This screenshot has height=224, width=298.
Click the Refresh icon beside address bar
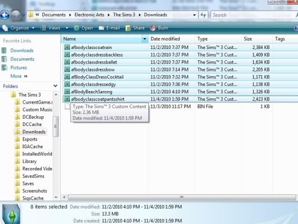point(203,15)
